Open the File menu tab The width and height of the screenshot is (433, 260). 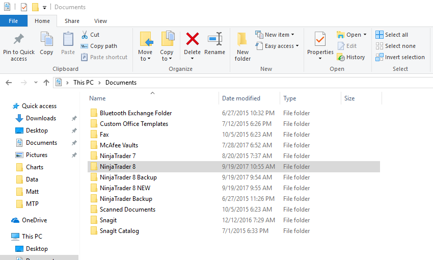pos(14,21)
